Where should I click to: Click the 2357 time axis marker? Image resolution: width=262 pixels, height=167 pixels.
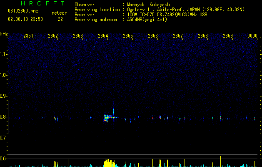178,36
